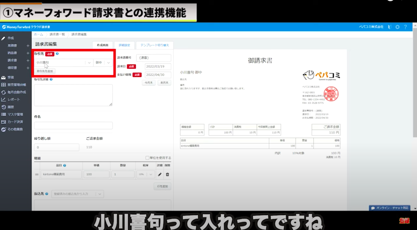Switch to the テンプレート切り替え tab

click(x=155, y=45)
